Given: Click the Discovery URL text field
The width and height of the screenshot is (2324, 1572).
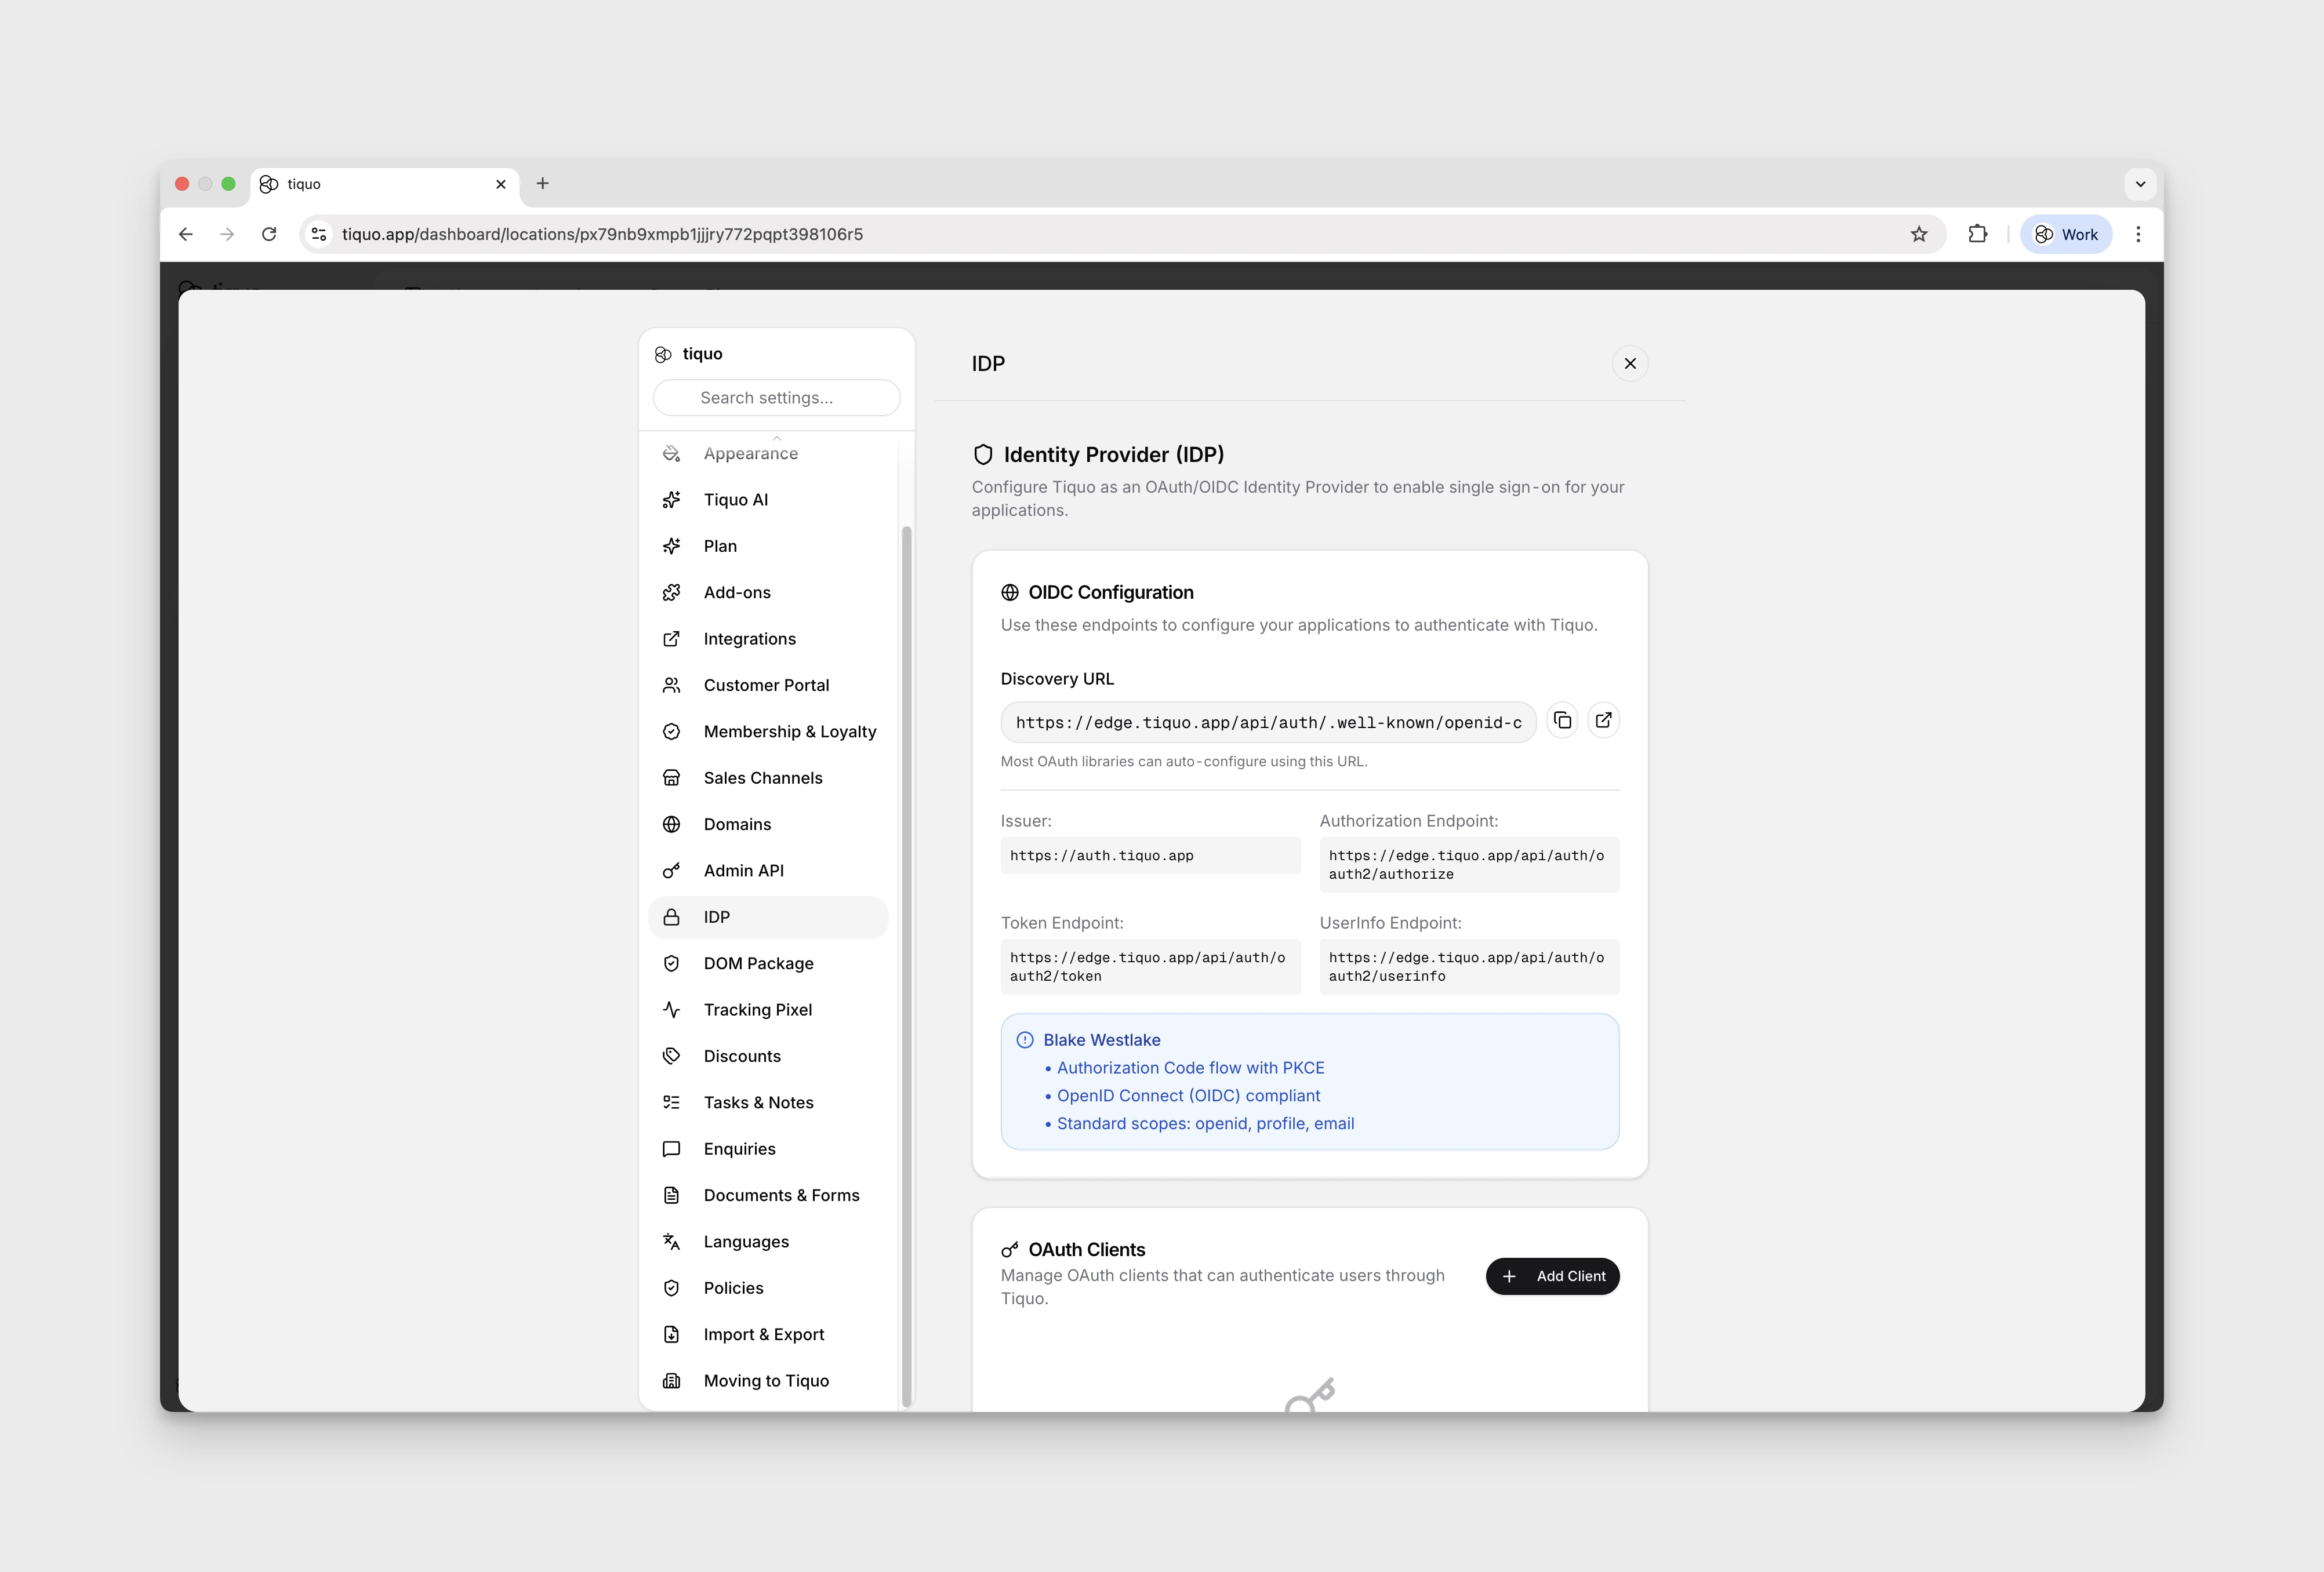Looking at the screenshot, I should click(1268, 723).
